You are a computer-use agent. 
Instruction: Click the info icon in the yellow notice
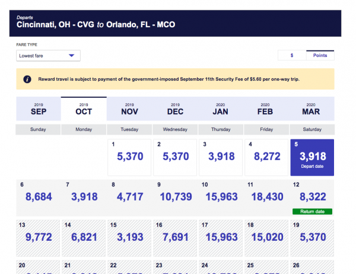(27, 79)
